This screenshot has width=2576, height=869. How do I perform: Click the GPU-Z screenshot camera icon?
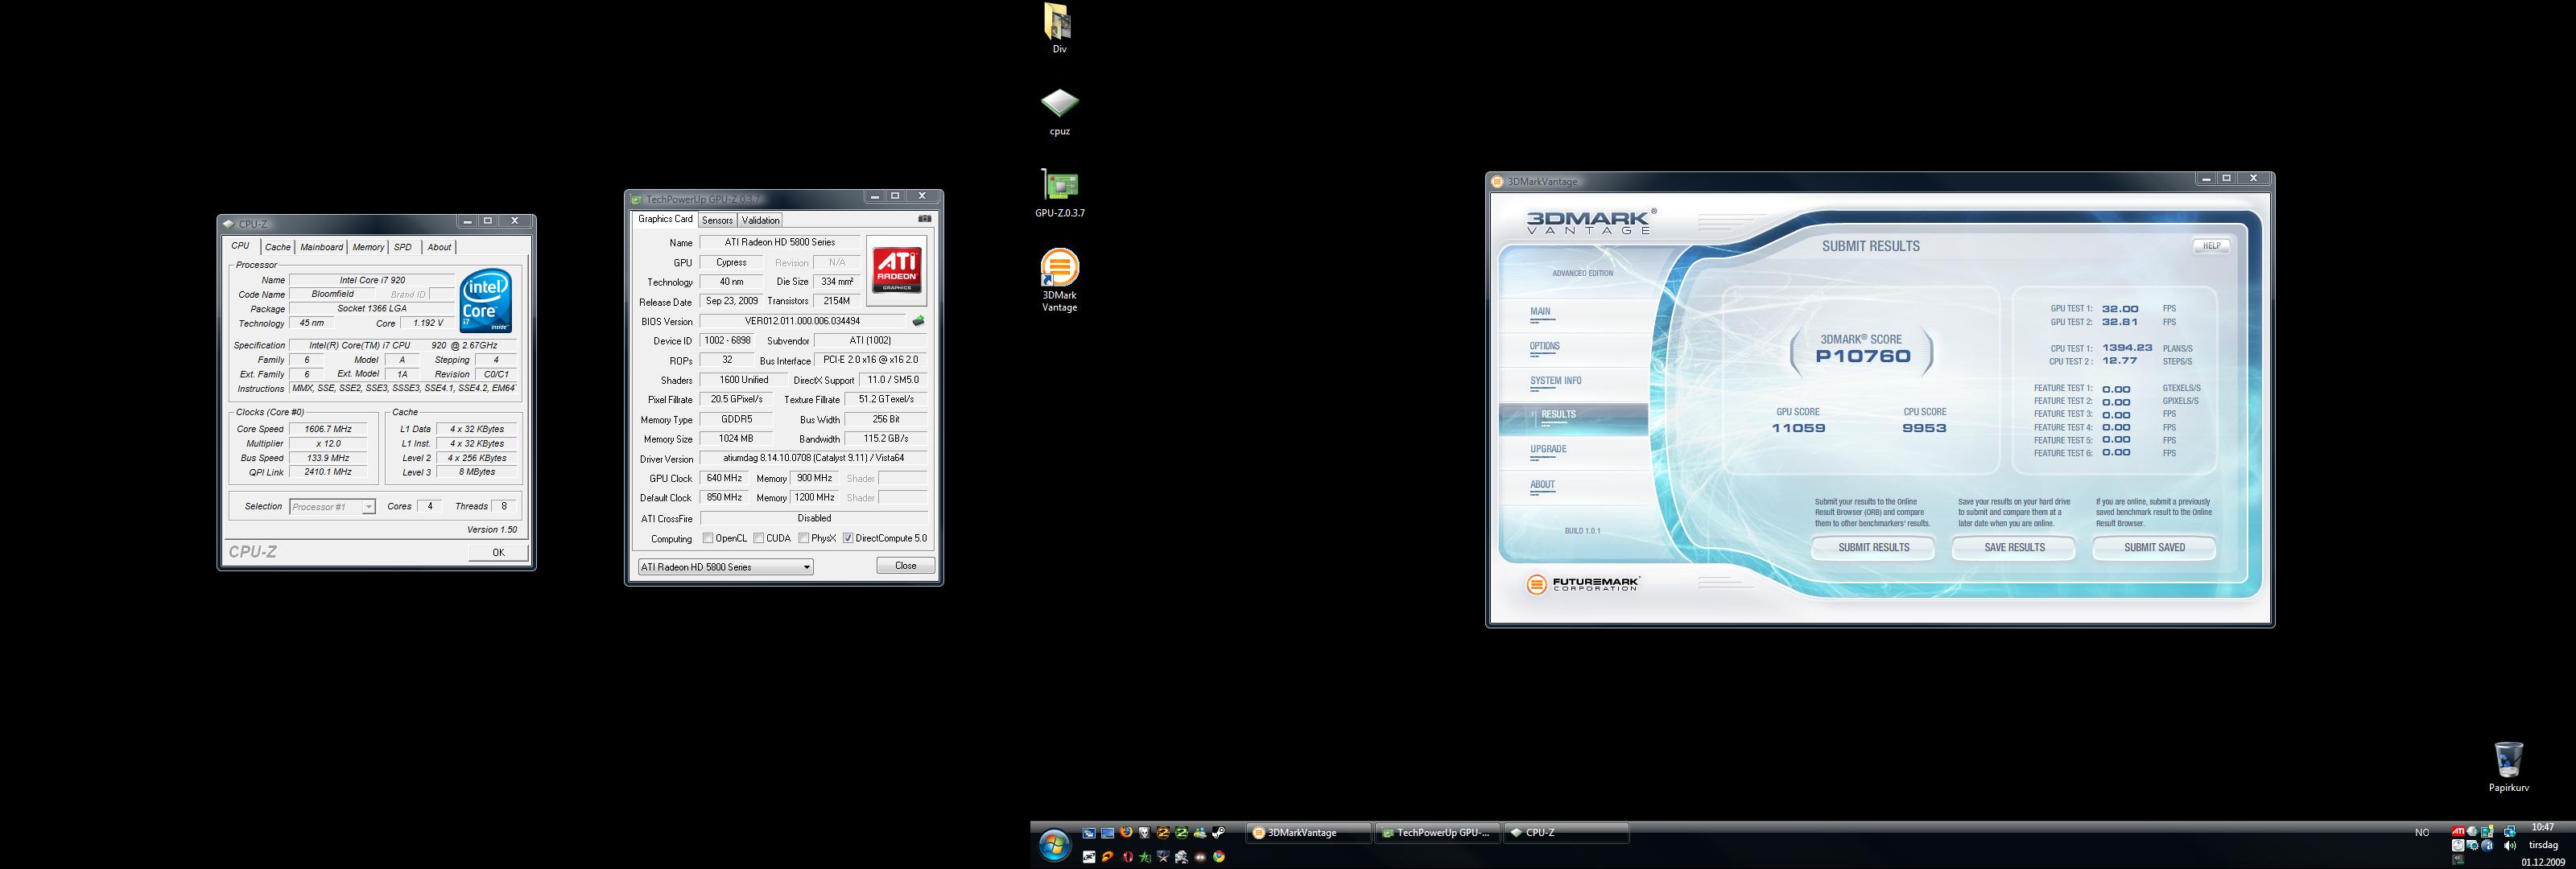click(x=924, y=219)
